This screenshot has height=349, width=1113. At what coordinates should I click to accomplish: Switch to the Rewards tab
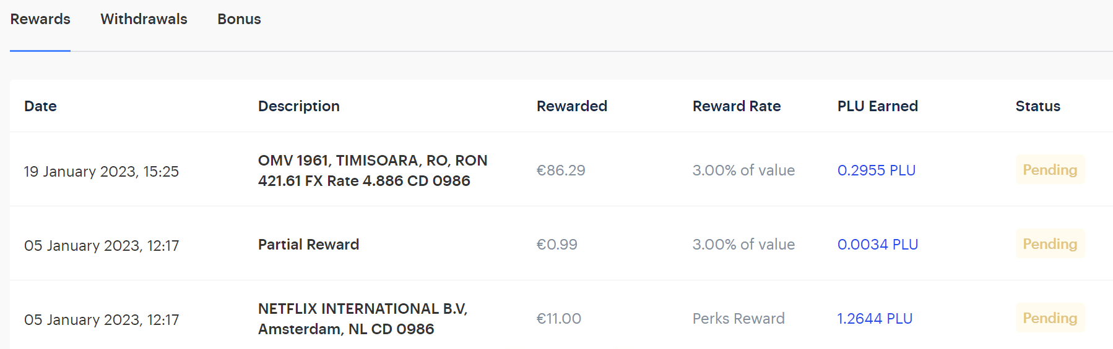pos(40,19)
